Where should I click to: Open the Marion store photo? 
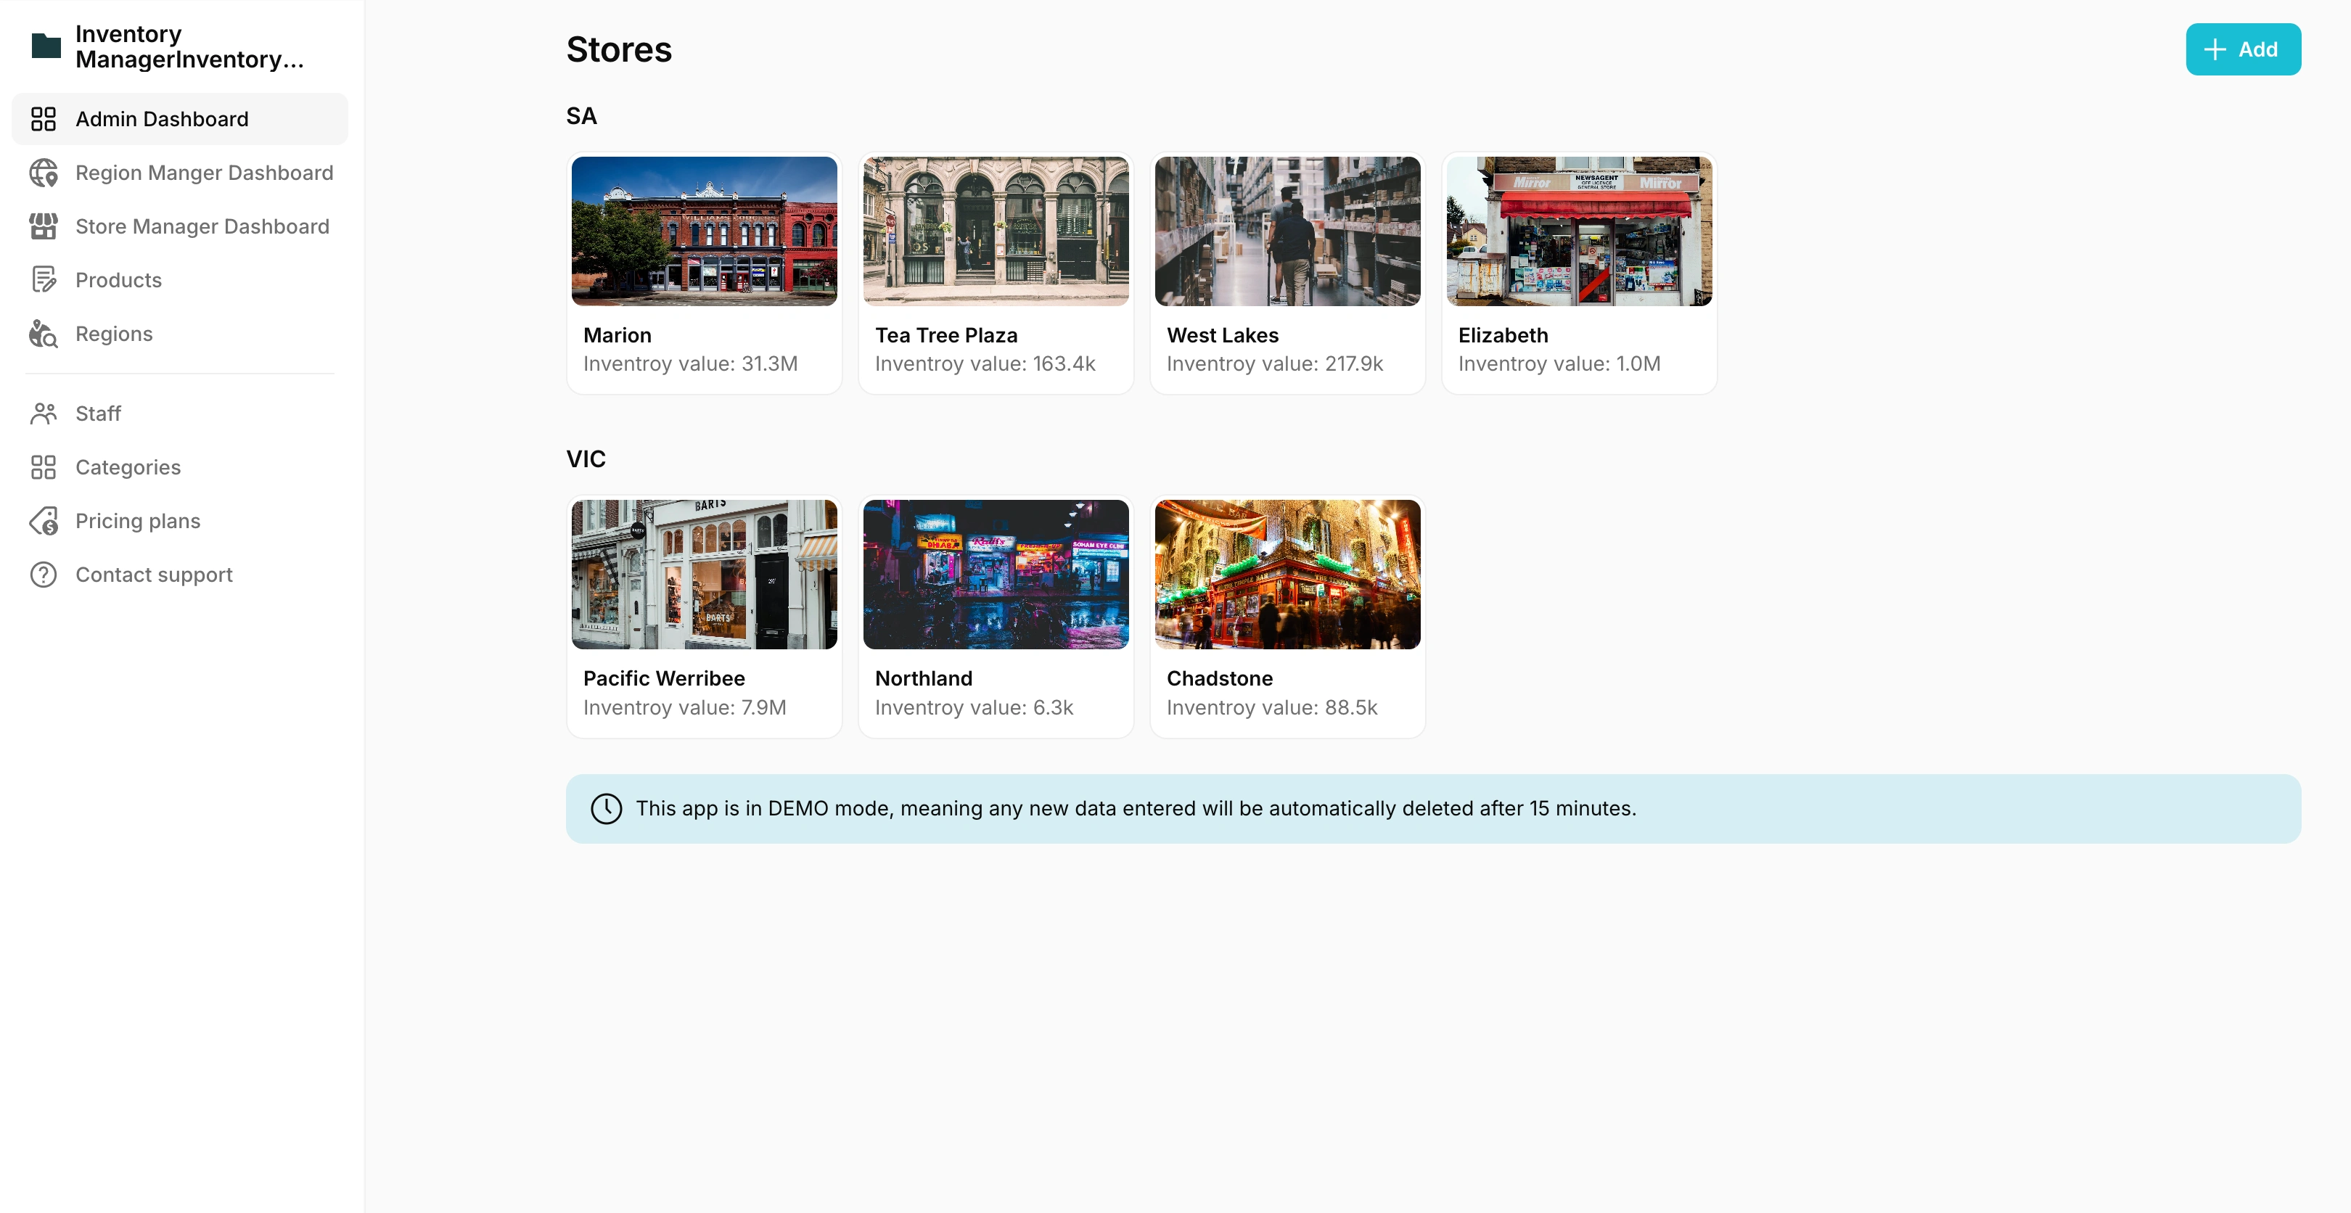click(x=704, y=231)
